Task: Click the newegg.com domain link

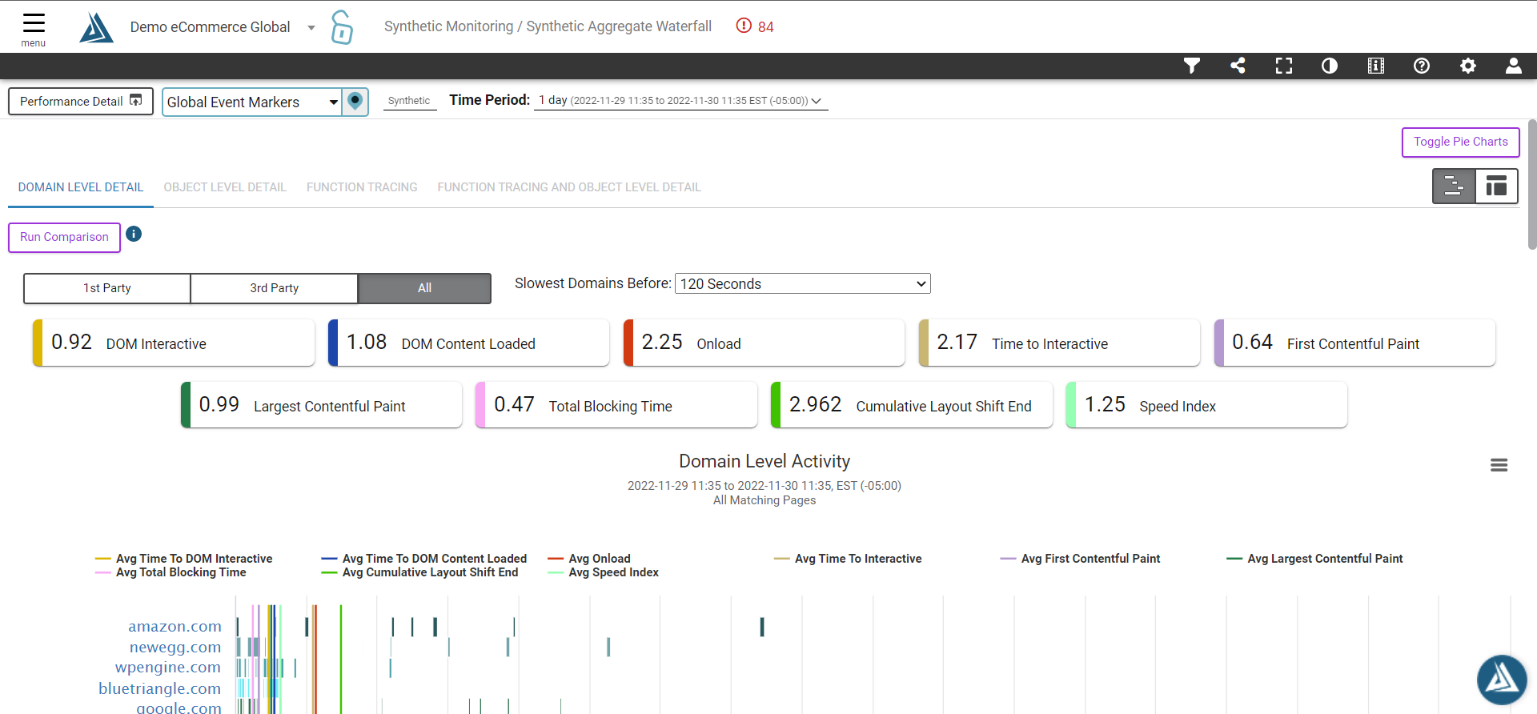Action: (x=175, y=647)
